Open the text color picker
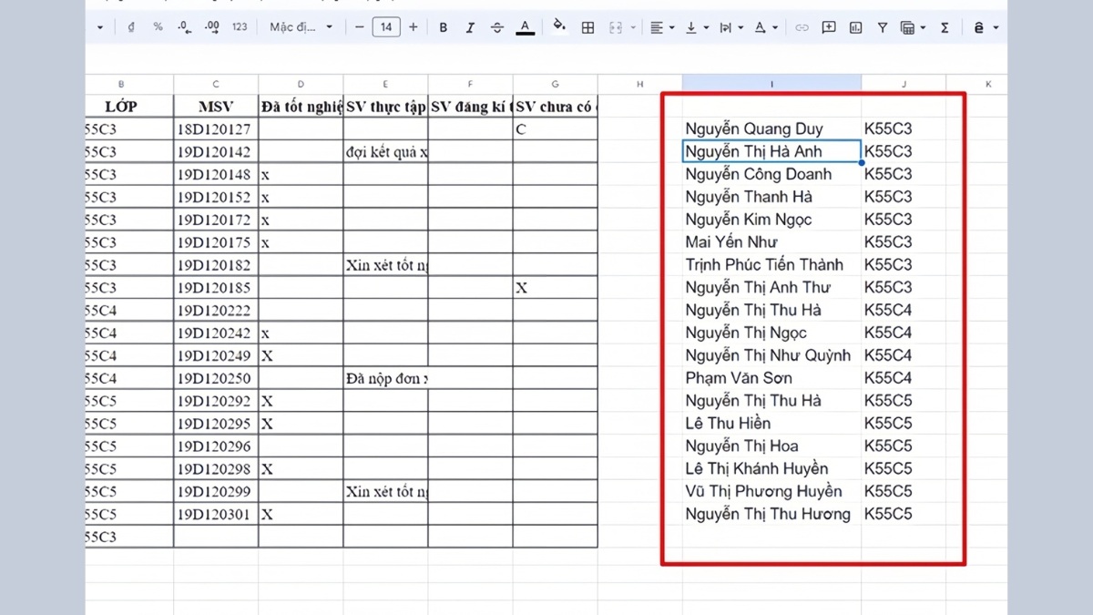The image size is (1093, 615). coord(525,27)
